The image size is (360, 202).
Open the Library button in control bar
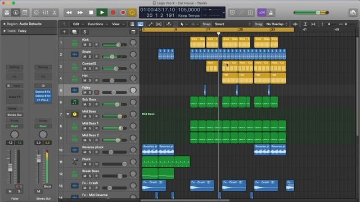pyautogui.click(x=7, y=12)
